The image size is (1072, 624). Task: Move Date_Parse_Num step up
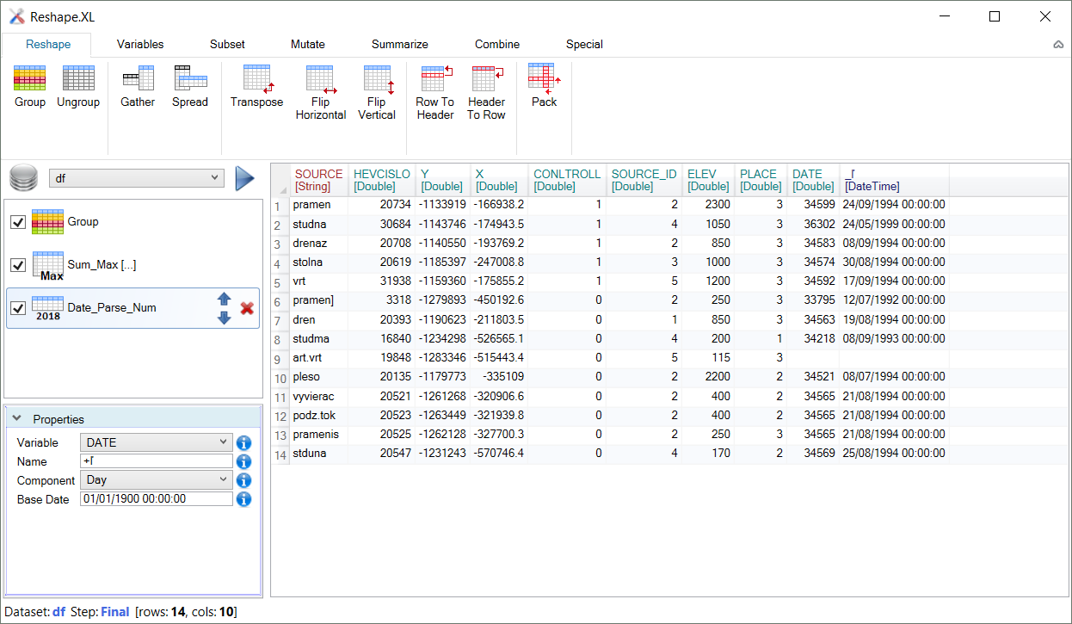pos(224,299)
